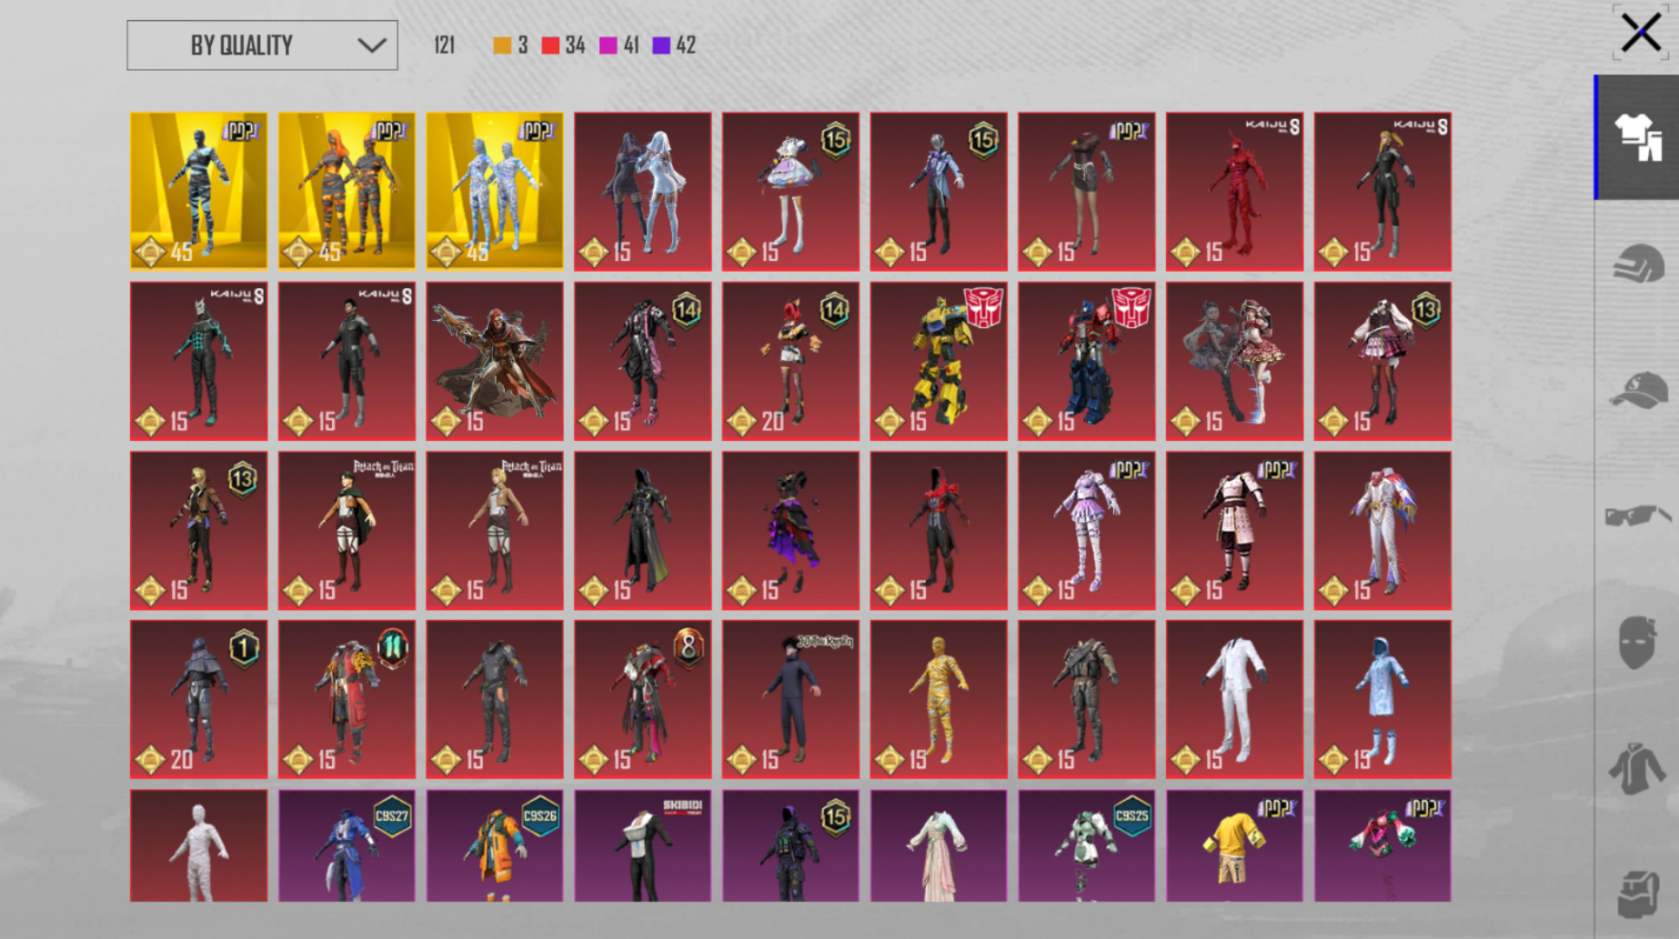Image resolution: width=1679 pixels, height=939 pixels.
Task: Choose the red-haired outfit priced 20
Action: click(790, 361)
